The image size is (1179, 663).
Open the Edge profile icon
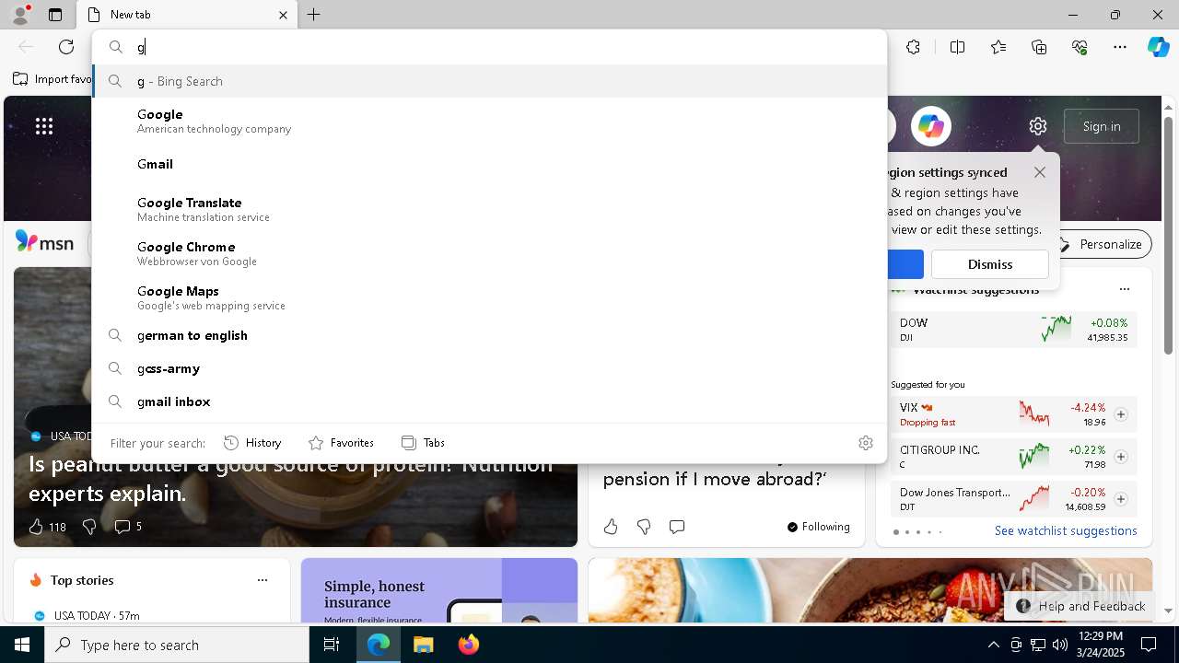pos(20,15)
